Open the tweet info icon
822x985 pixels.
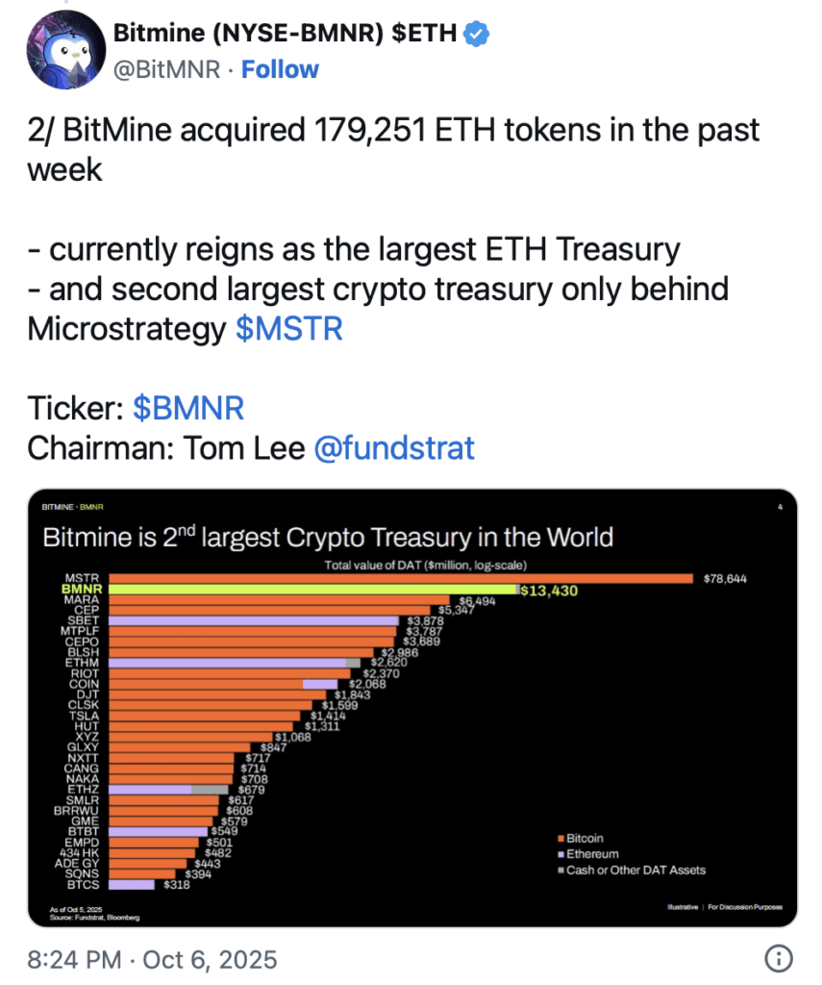coord(777,957)
